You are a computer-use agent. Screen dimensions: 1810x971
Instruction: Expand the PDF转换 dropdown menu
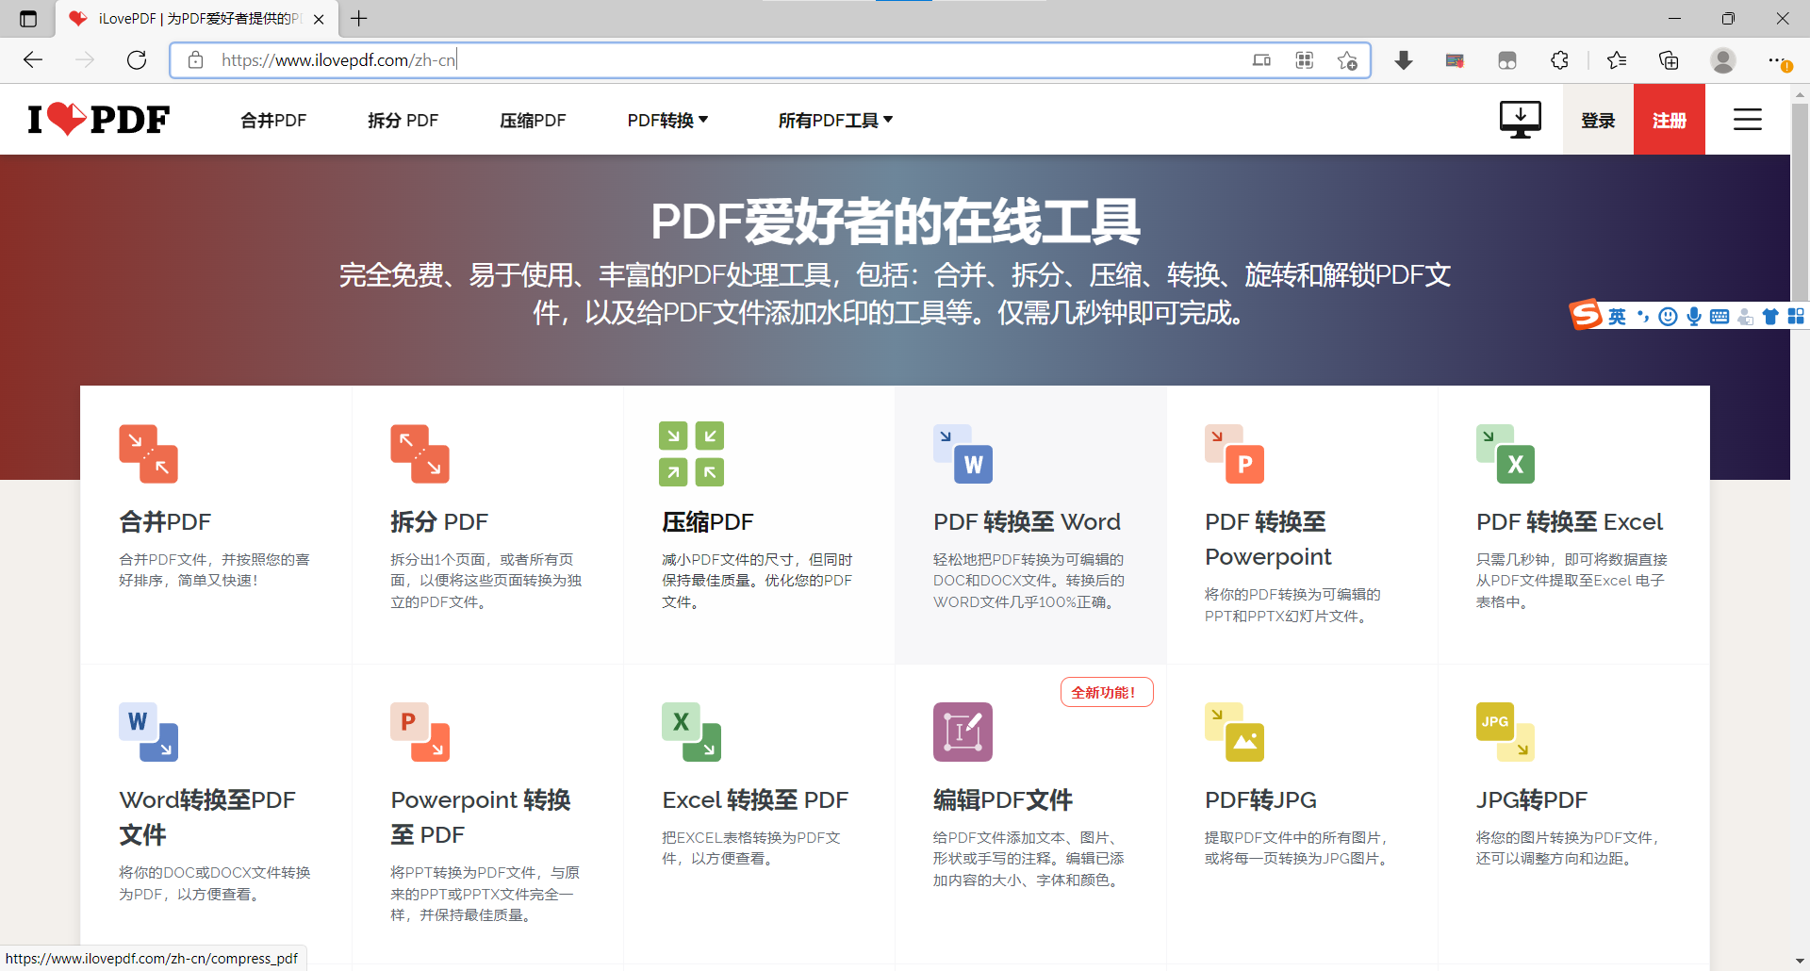tap(667, 120)
